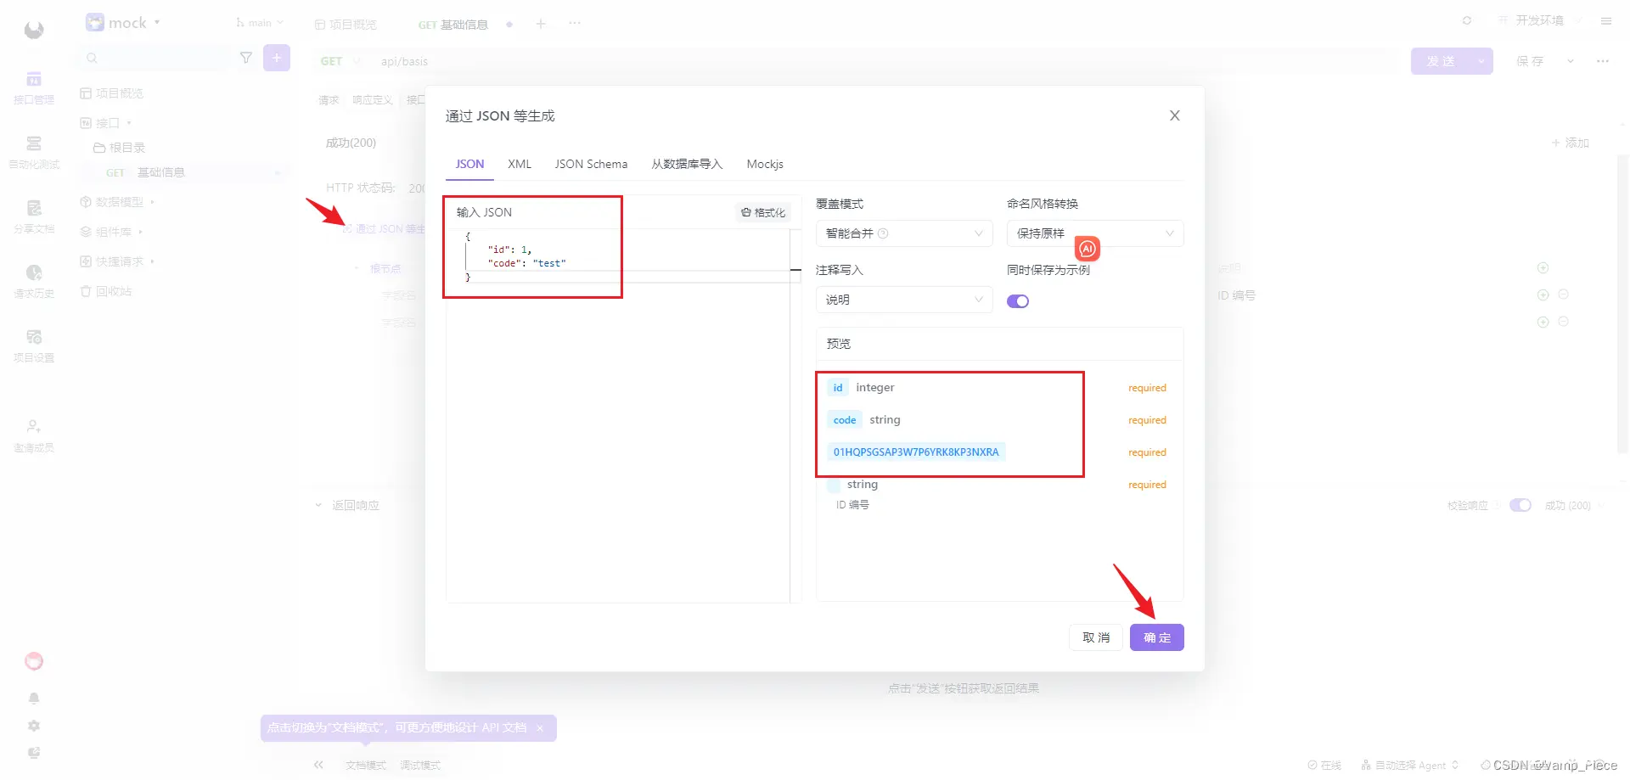
Task: Open 接口管理 in the left sidebar
Action: (x=34, y=88)
